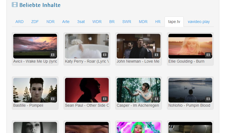Open Avicii - Wake Me Up title link

coord(35,61)
